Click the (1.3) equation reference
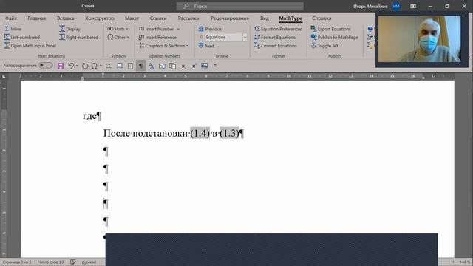 [229, 133]
